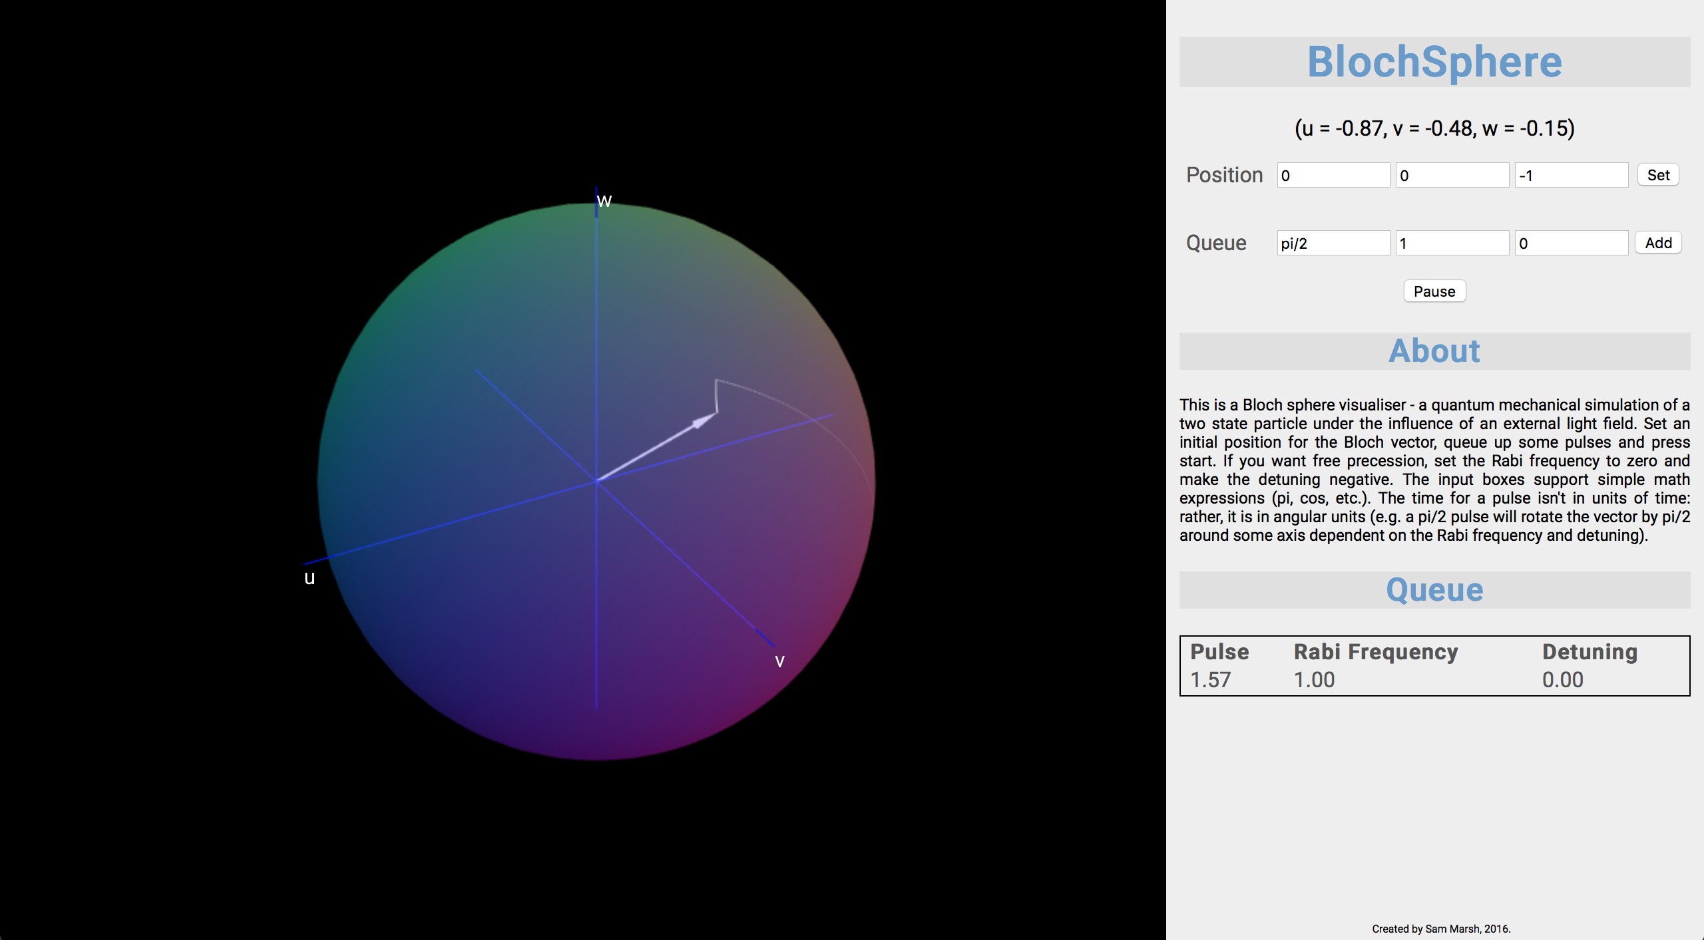Click the second Position input field
Viewport: 1704px width, 940px height.
point(1452,176)
